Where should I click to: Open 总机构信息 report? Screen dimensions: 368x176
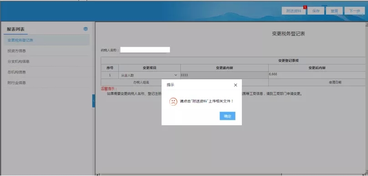[47, 72]
